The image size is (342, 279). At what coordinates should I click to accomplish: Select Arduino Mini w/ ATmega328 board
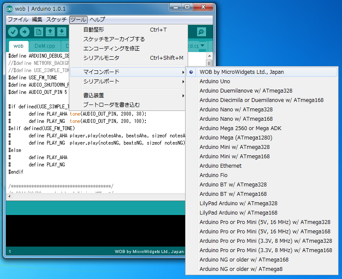pos(262,147)
